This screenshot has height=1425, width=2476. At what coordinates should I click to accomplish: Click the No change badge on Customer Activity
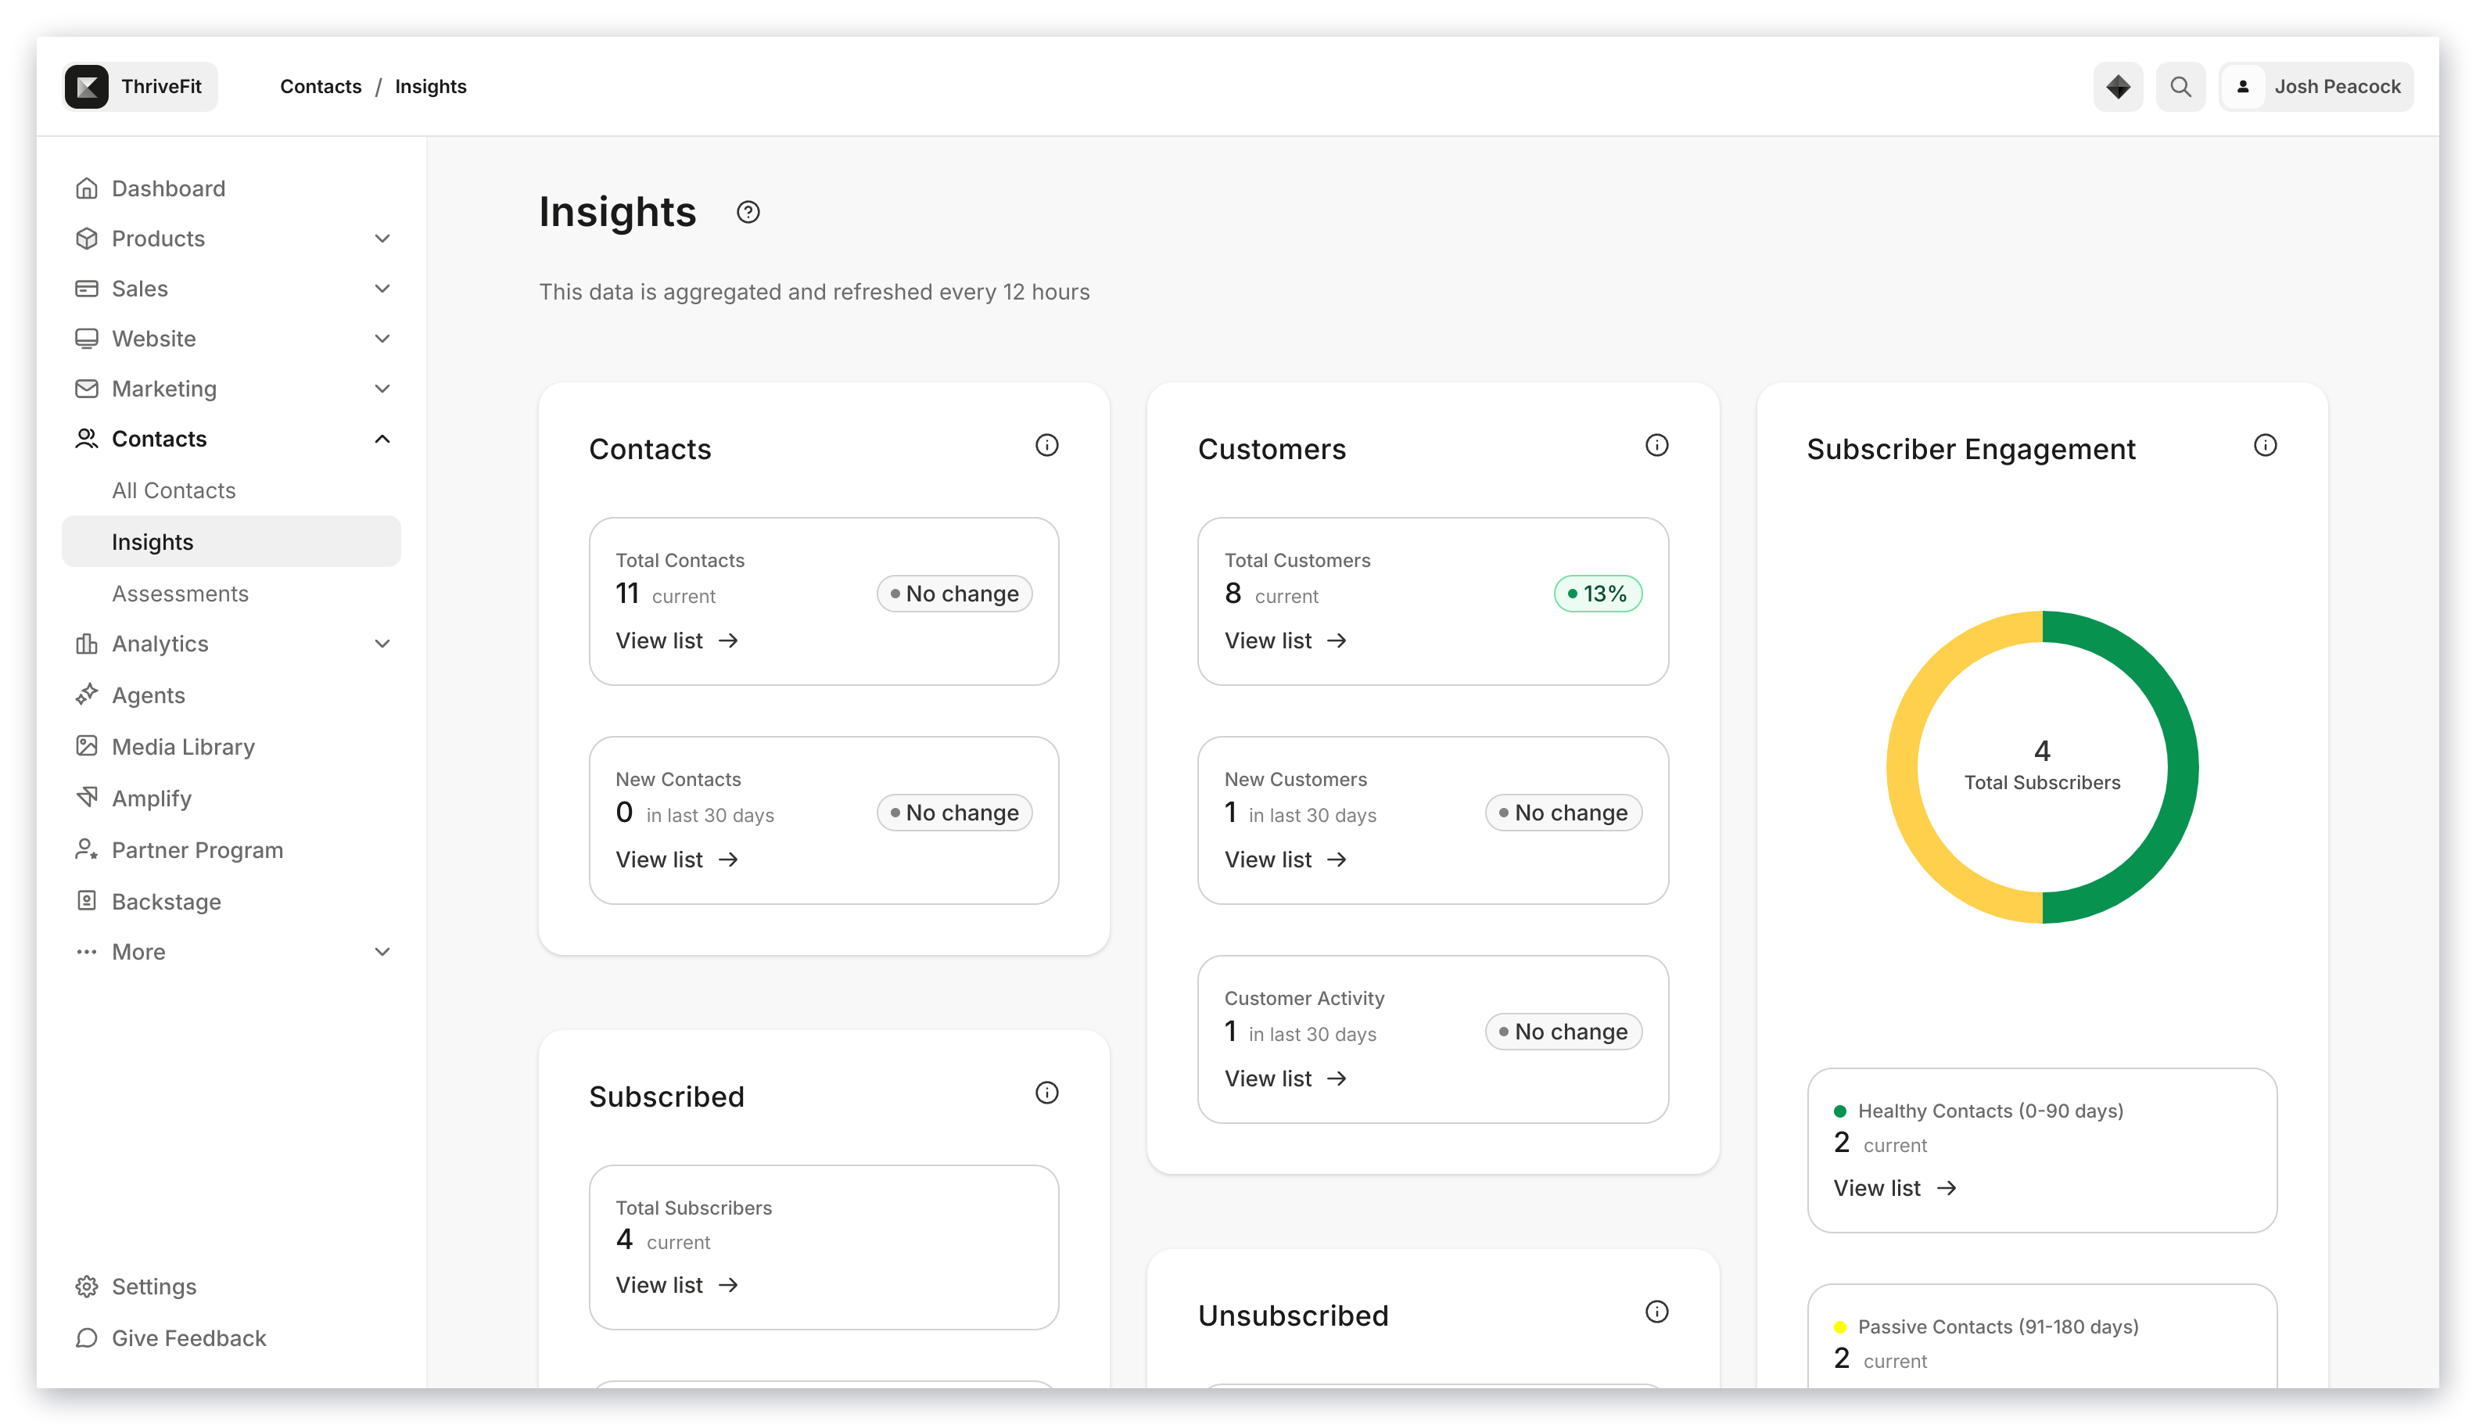[1563, 1032]
